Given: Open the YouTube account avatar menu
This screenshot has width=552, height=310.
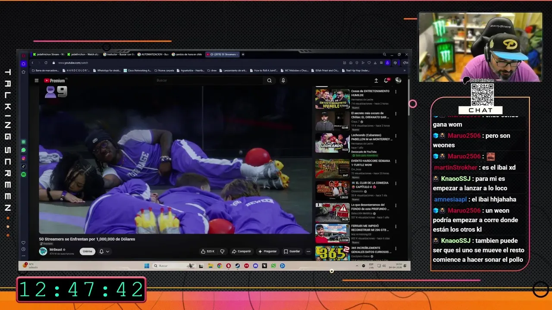Looking at the screenshot, I should tap(398, 80).
